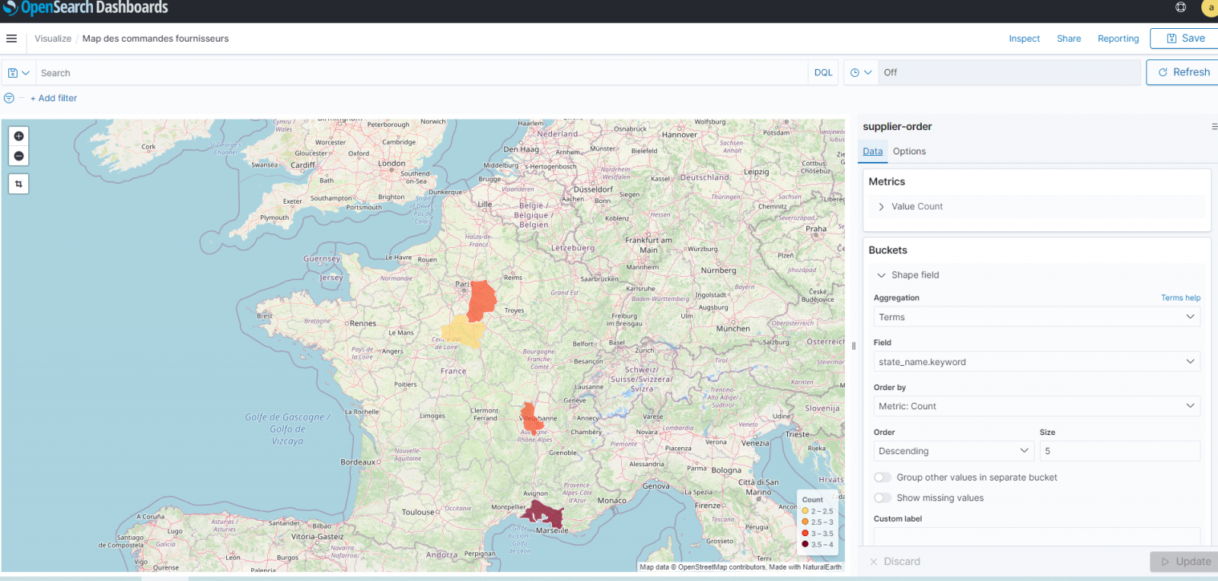The height and width of the screenshot is (581, 1218).
Task: Enable Group other values in separate bucket
Action: tap(883, 478)
